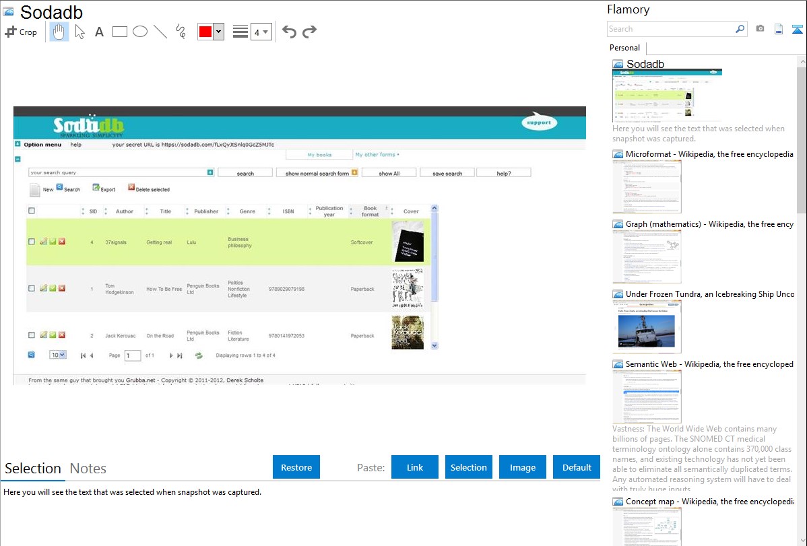Choose the arrow pointer tool
807x546 pixels.
(x=79, y=32)
